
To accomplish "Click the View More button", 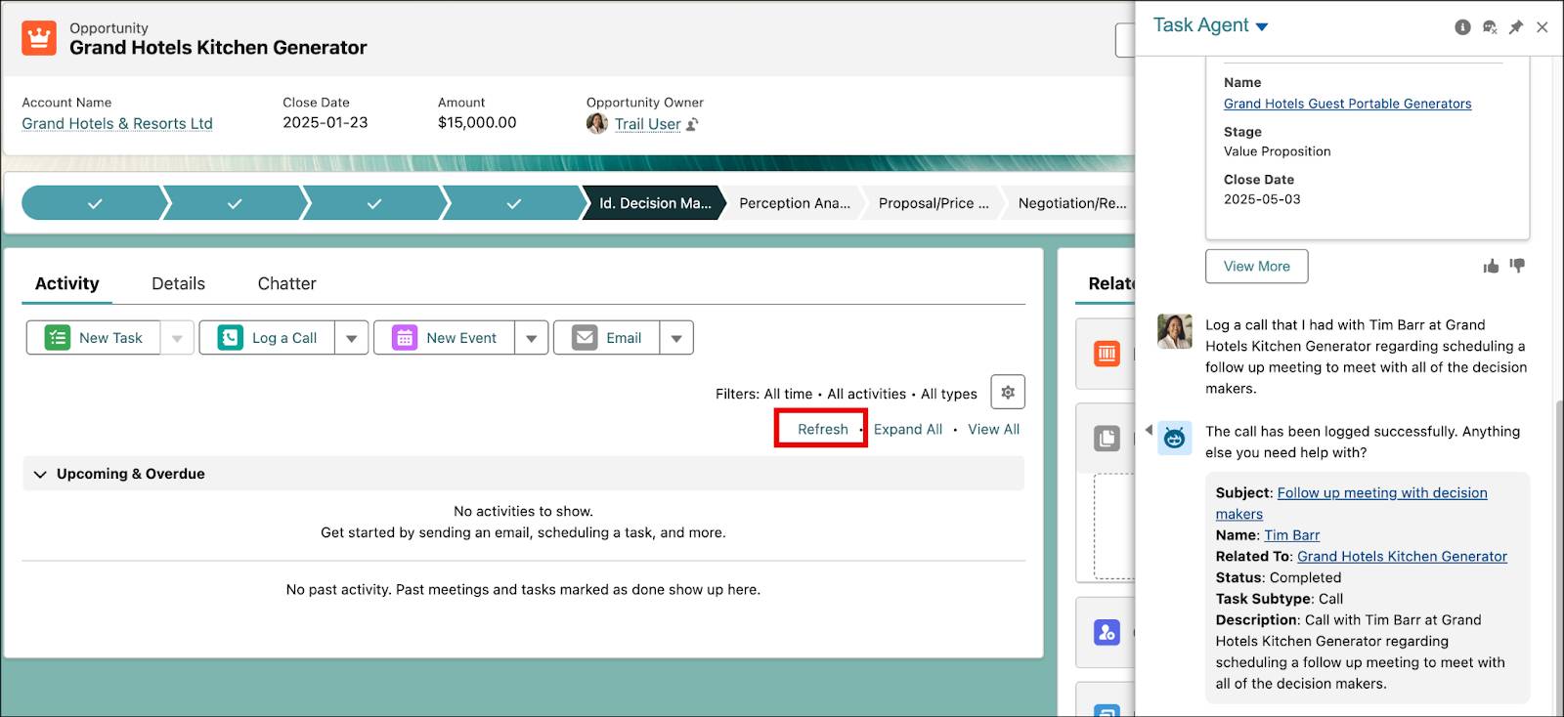I will 1256,266.
